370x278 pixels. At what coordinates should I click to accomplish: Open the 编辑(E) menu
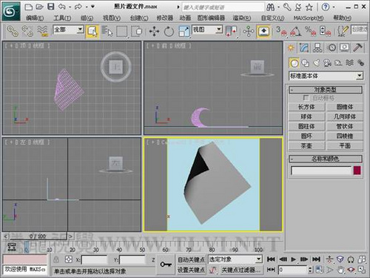point(35,18)
